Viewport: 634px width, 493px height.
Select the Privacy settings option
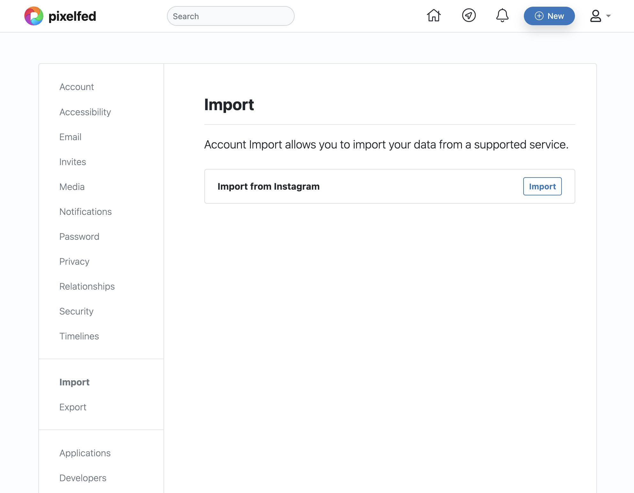tap(74, 262)
